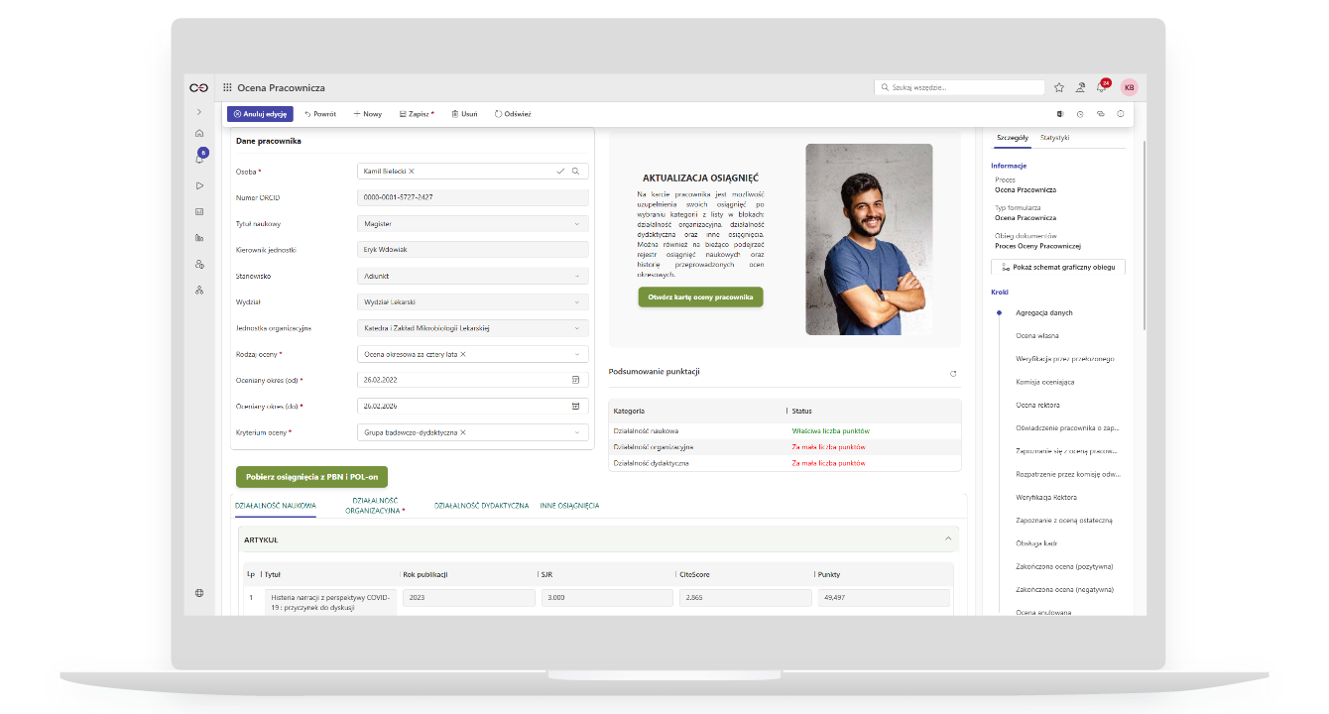The width and height of the screenshot is (1329, 714).
Task: Click the Anuluj edycję button
Action: pos(260,114)
